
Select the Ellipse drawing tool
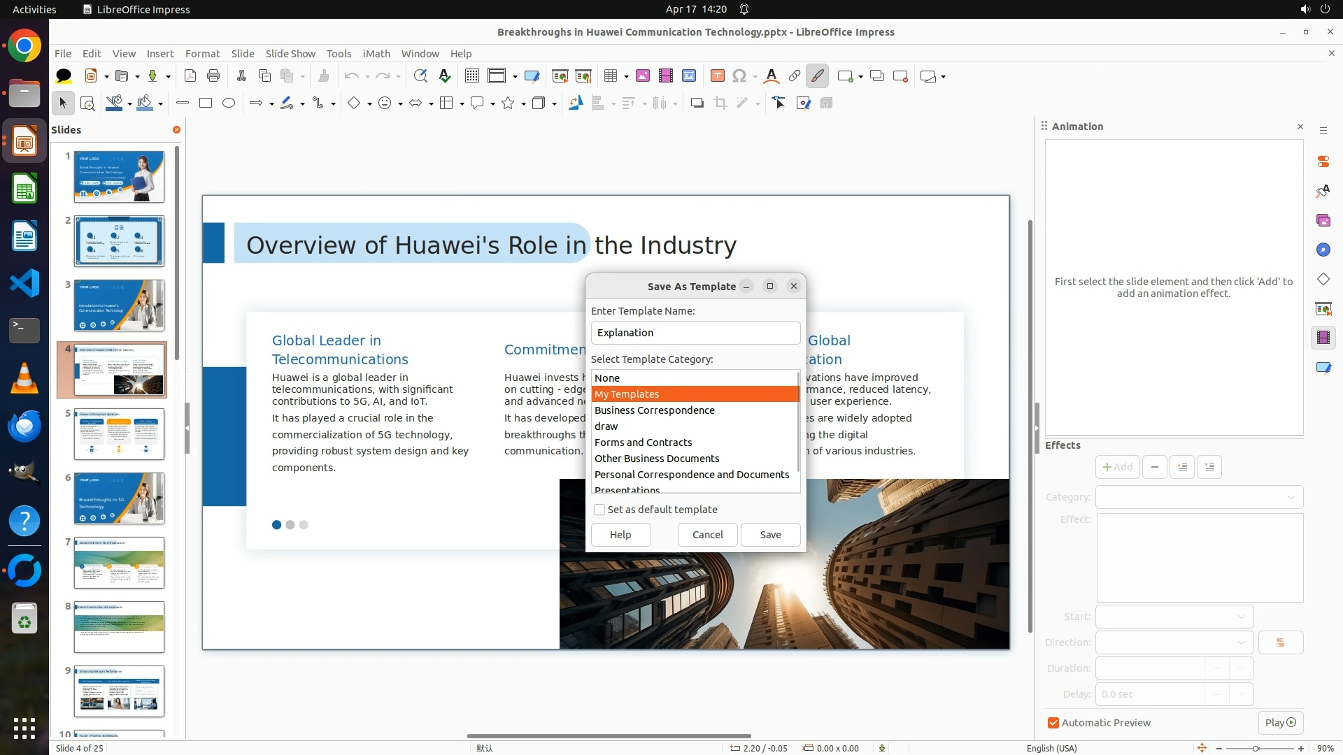click(x=229, y=103)
